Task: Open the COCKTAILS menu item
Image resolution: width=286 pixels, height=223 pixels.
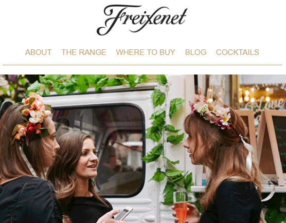Action: [x=238, y=52]
